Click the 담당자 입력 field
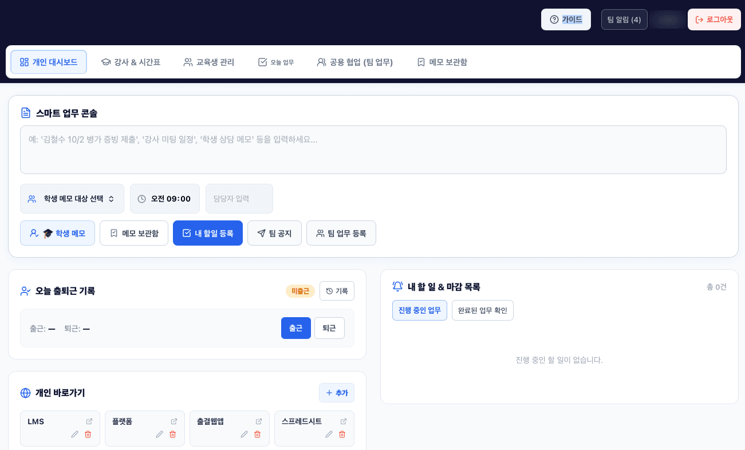Screen dimensions: 745x450 click(239, 199)
